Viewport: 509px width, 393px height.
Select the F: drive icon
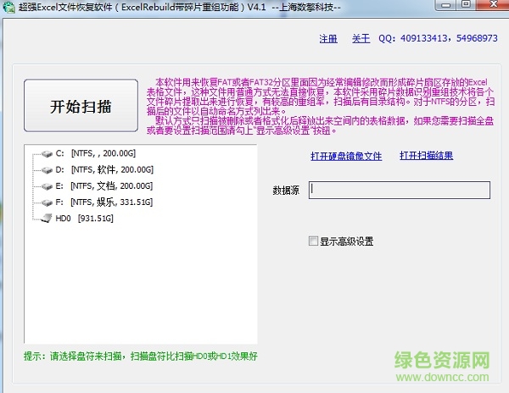[x=47, y=202]
